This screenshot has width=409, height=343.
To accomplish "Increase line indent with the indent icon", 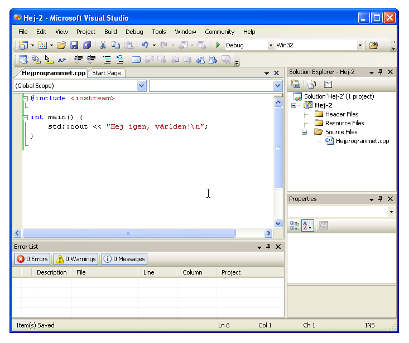I will point(91,60).
